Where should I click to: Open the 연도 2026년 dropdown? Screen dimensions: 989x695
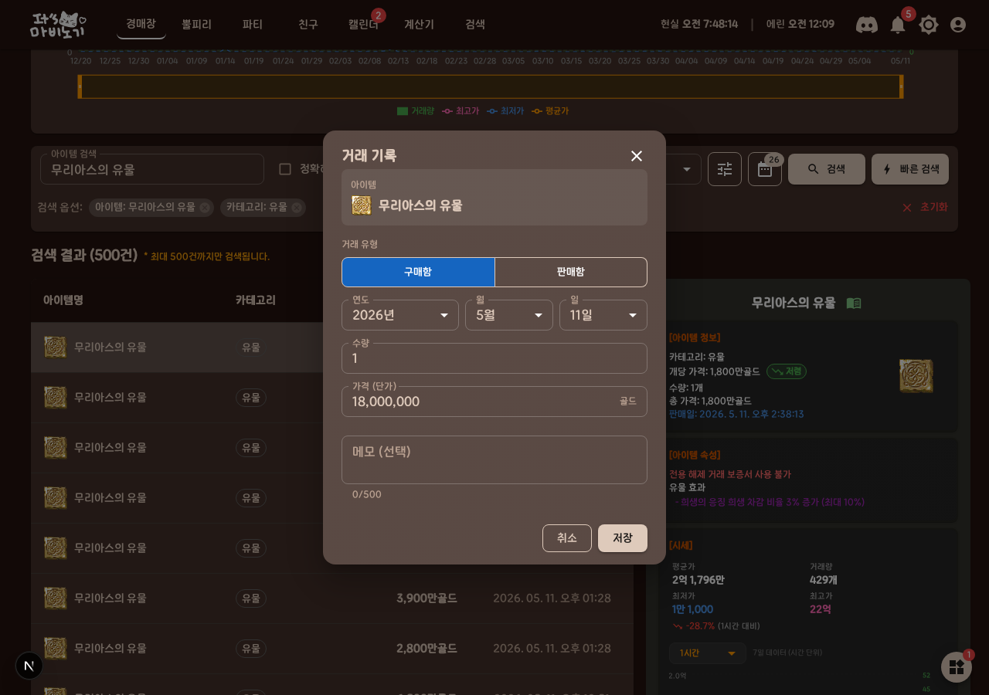400,315
